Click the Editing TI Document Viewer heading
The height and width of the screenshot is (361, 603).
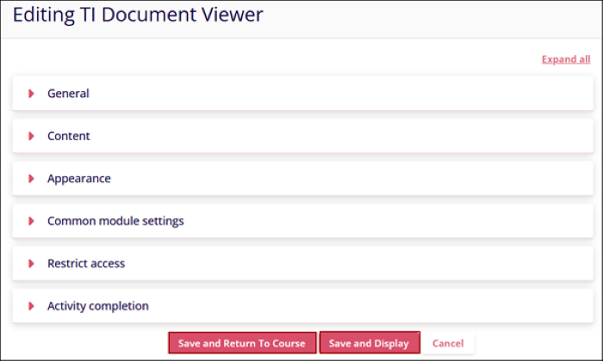[x=138, y=15]
